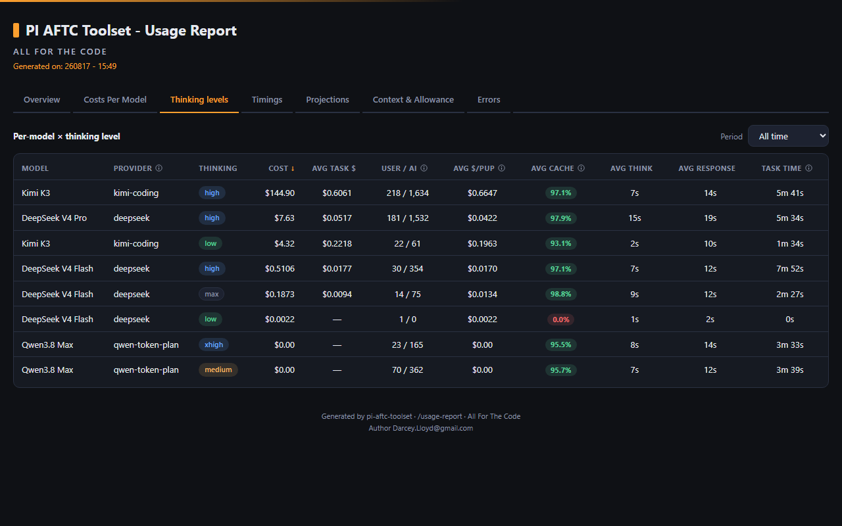This screenshot has width=842, height=526.
Task: Click the DeepSeek V4 Pro model name
Action: [x=54, y=218]
